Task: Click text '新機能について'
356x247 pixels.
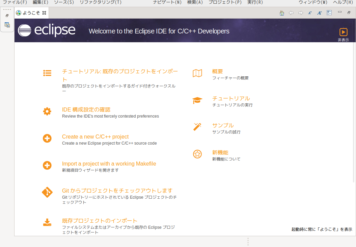Action: click(x=226, y=159)
